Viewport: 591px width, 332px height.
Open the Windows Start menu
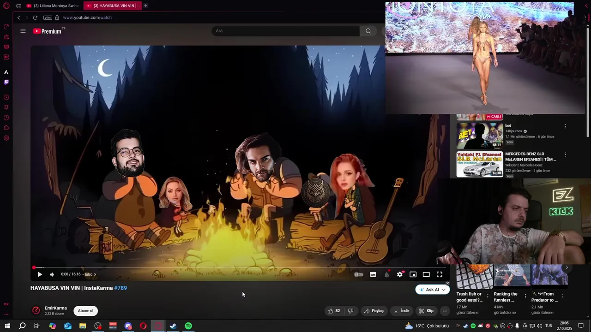7,326
